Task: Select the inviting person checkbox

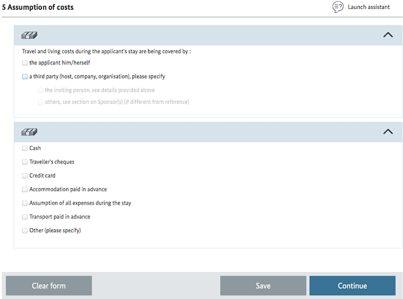Action: tap(40, 90)
